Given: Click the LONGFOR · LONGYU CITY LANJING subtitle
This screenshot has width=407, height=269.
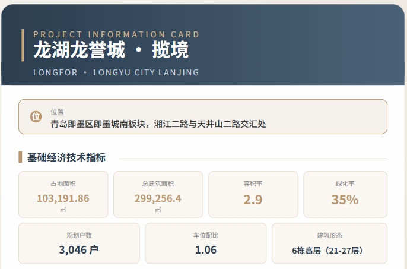Looking at the screenshot, I should pyautogui.click(x=116, y=72).
